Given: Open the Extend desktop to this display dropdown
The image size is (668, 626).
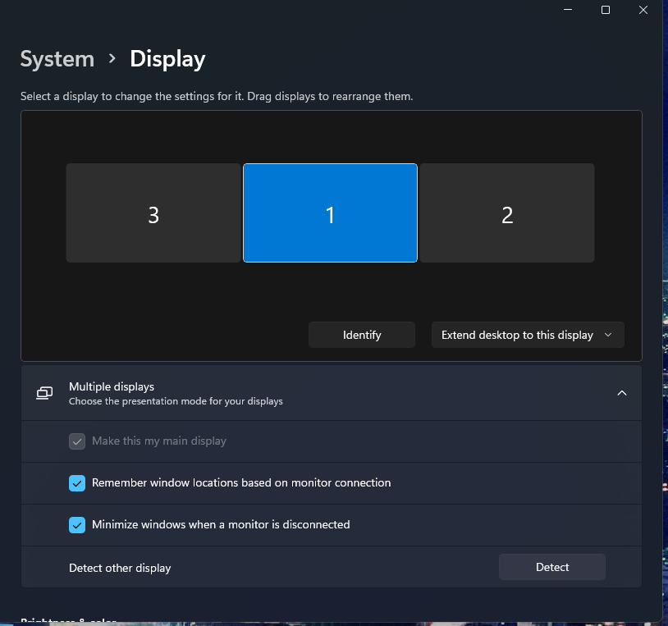Looking at the screenshot, I should pos(528,335).
